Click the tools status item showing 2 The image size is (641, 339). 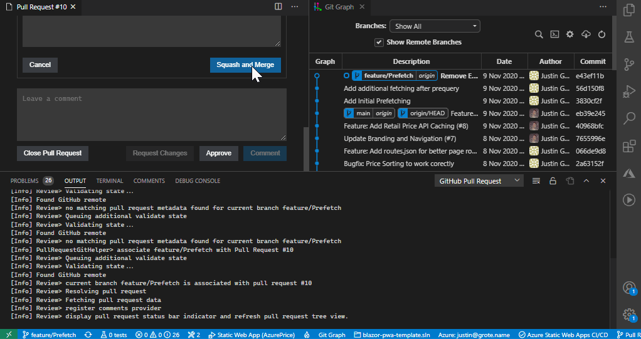coord(194,335)
